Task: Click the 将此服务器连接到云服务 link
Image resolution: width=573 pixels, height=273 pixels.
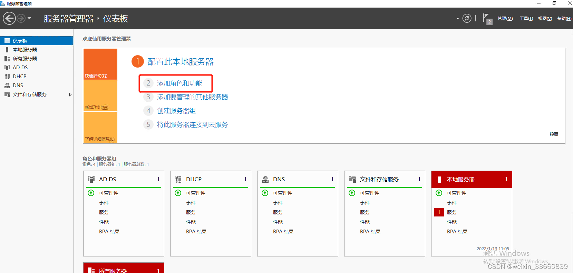Action: [x=192, y=125]
